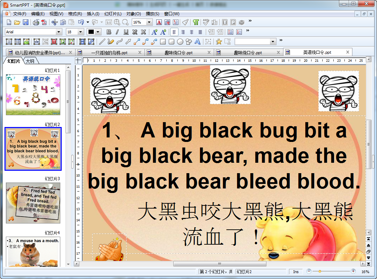Screen dimensions: 377x279
Task: Decrease indent of the paragraph
Action: click(x=211, y=32)
